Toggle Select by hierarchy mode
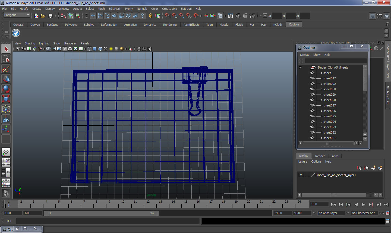 click(64, 16)
